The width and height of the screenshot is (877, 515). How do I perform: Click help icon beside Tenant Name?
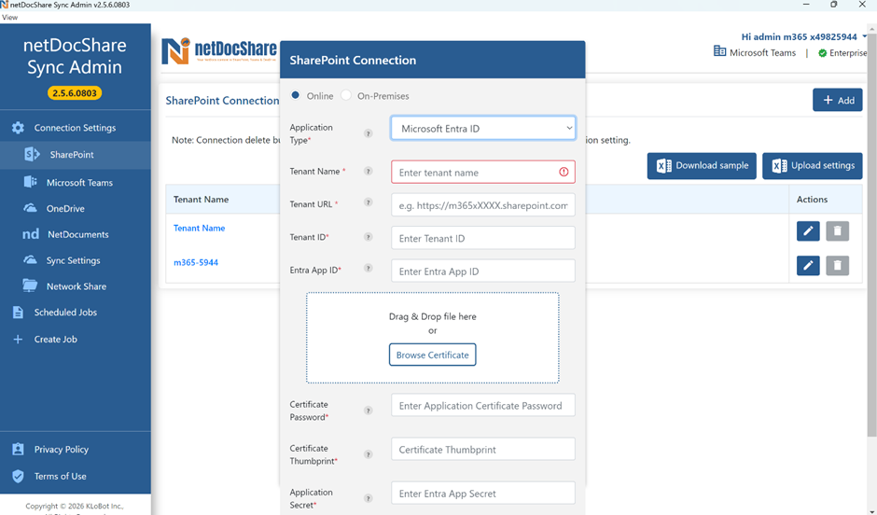pos(368,171)
